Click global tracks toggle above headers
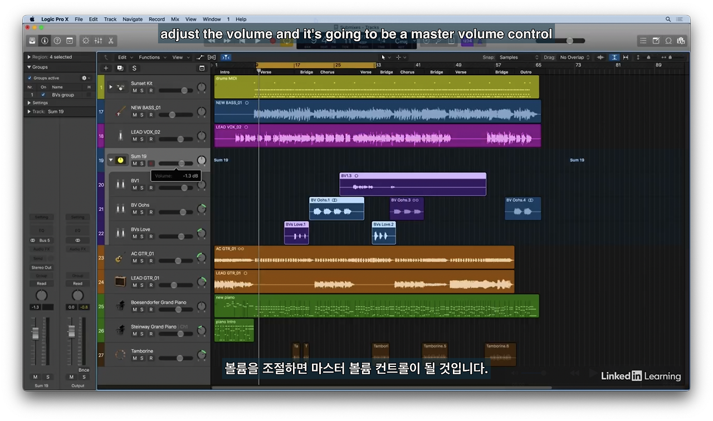The height and width of the screenshot is (421, 713). (x=202, y=68)
